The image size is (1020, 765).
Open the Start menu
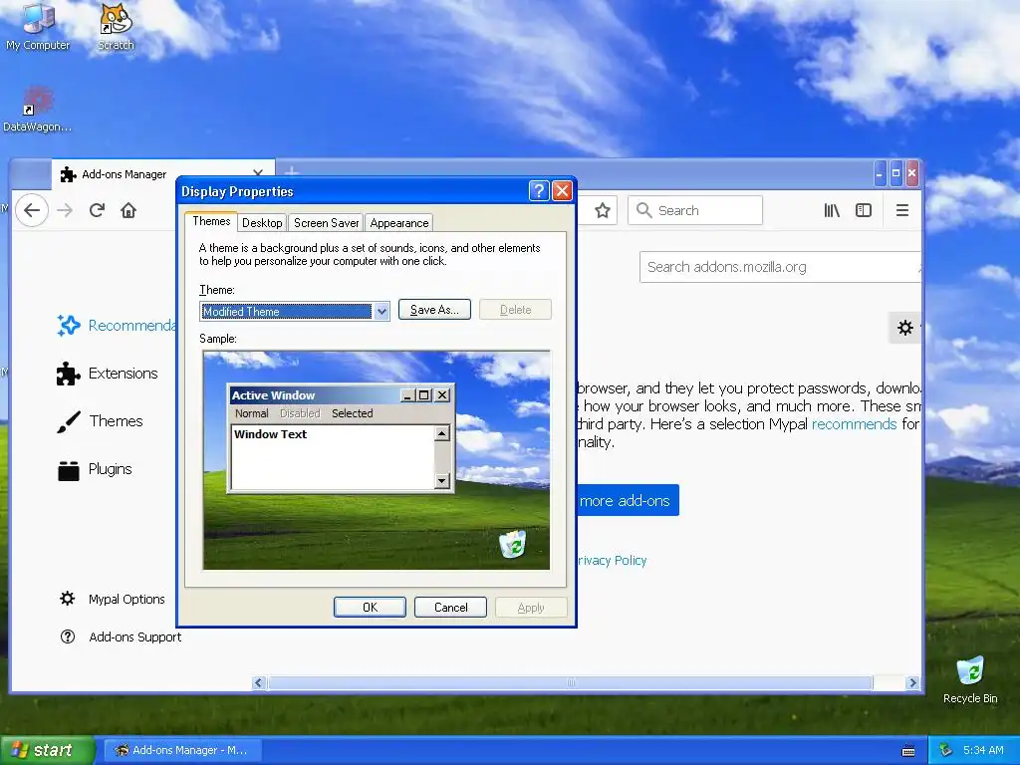pos(47,750)
